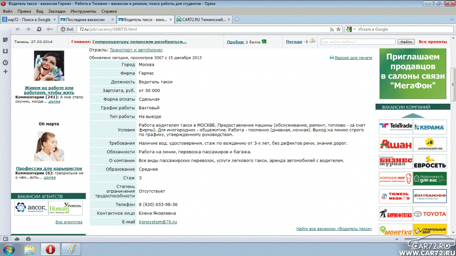Open 'Найти все вакансии «Водитель такси»' link
This screenshot has height=256, width=456.
click(x=334, y=229)
